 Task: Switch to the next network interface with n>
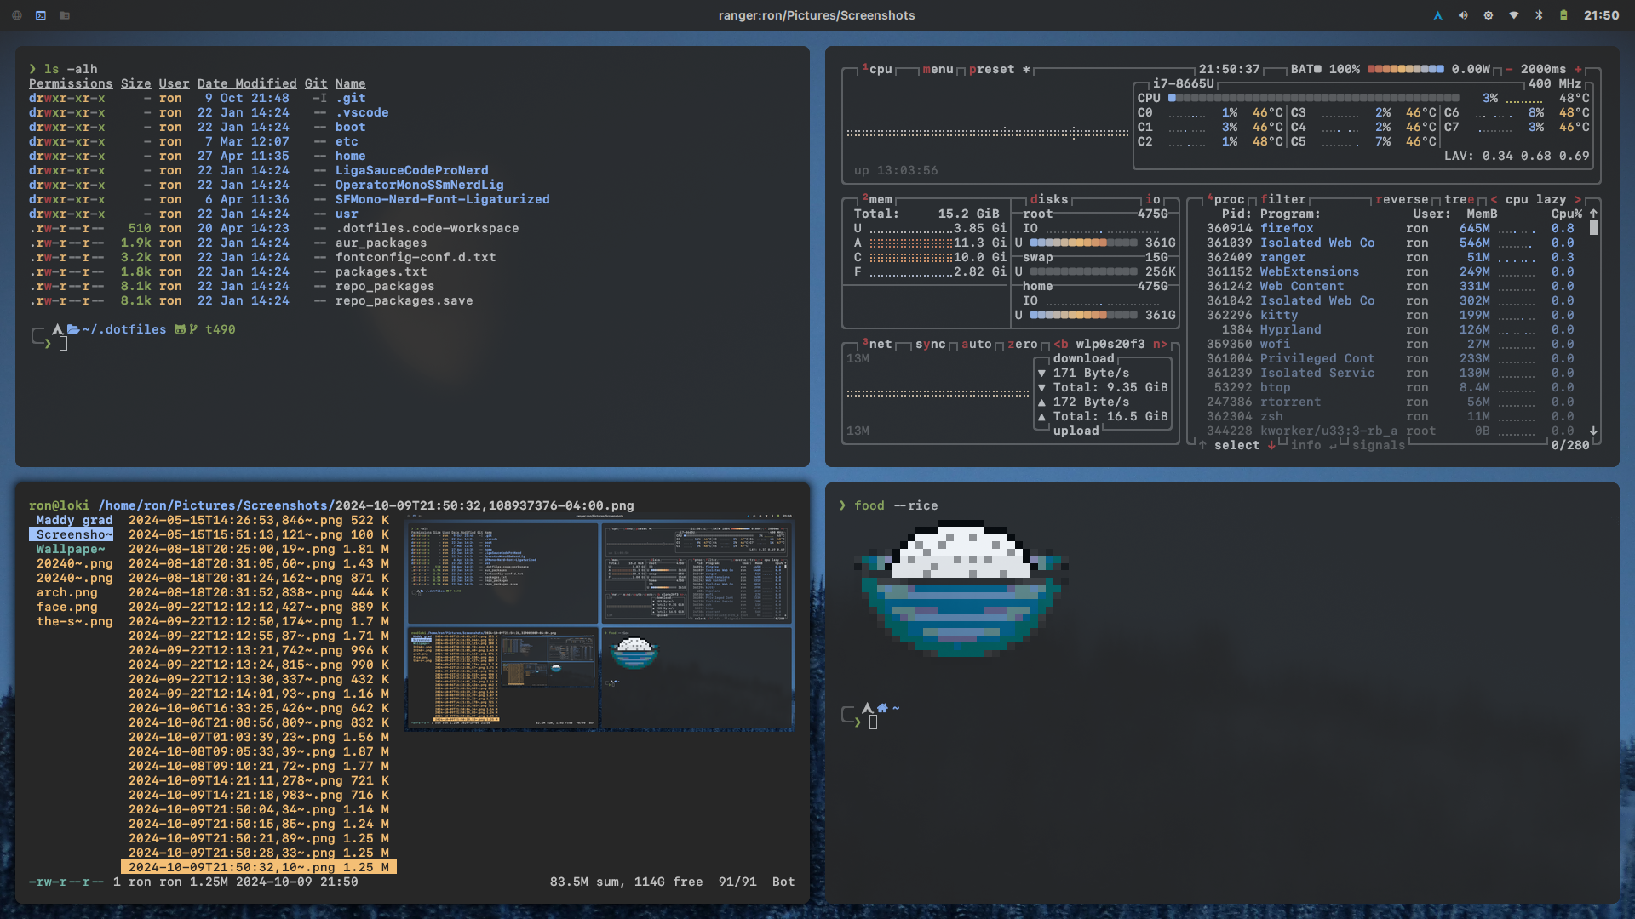tap(1160, 345)
